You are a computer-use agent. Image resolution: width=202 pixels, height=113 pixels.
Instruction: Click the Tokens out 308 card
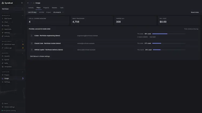pyautogui.click(x=135, y=21)
